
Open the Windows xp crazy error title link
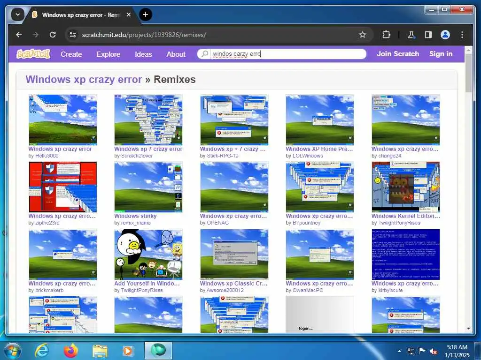84,79
